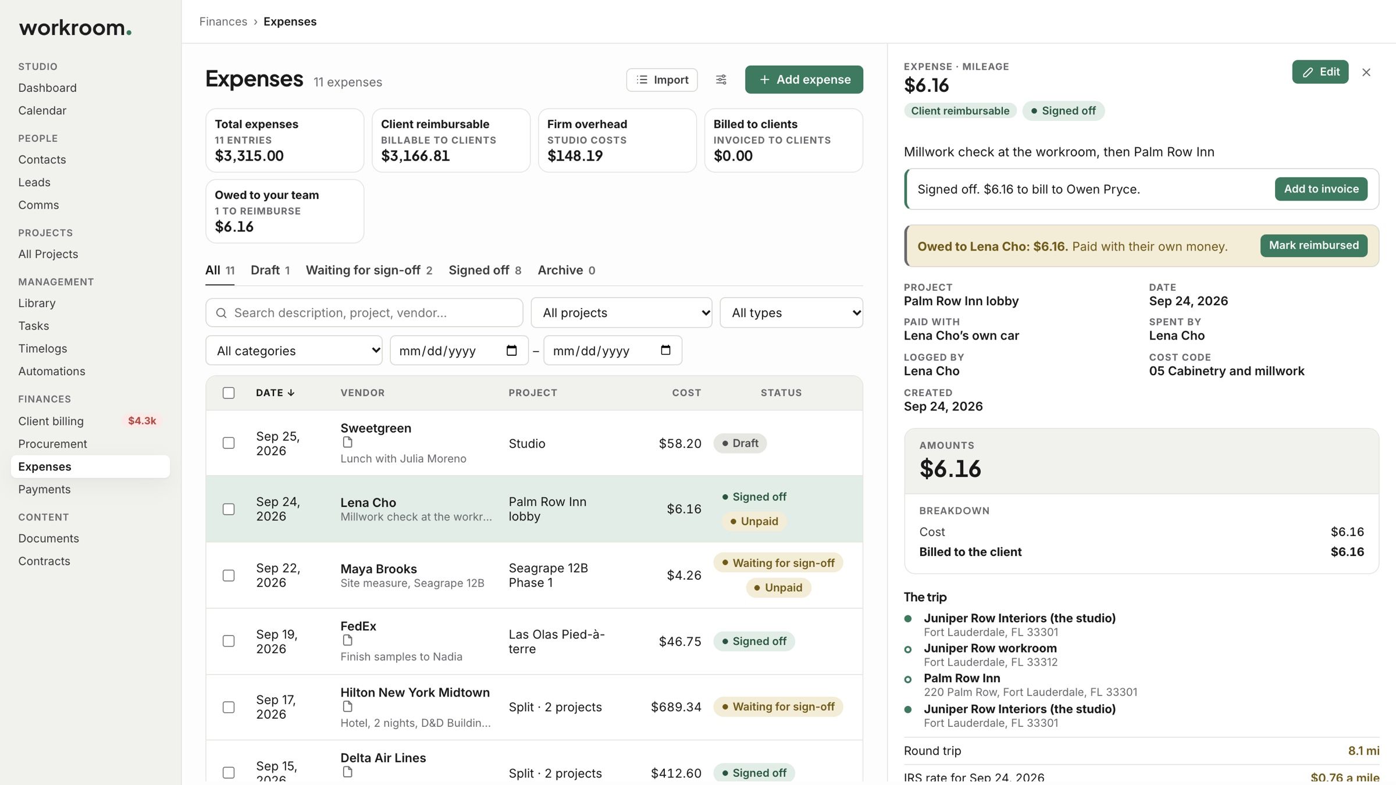The height and width of the screenshot is (785, 1396).
Task: Toggle the select-all checkbox in table header
Action: point(229,393)
